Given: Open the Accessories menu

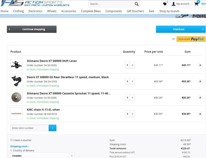Looking at the screenshot, I should [x=68, y=11].
